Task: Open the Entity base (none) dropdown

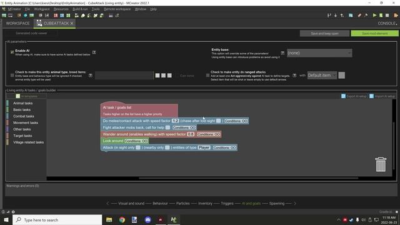Action: pos(319,52)
